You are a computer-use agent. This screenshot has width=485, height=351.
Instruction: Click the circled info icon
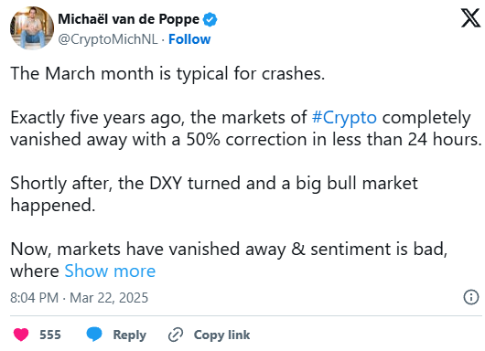click(471, 297)
